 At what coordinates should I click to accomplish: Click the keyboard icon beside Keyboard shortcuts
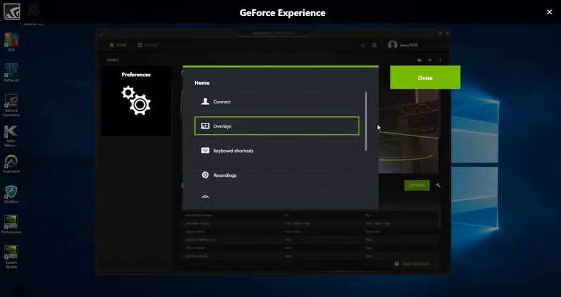[x=205, y=150]
